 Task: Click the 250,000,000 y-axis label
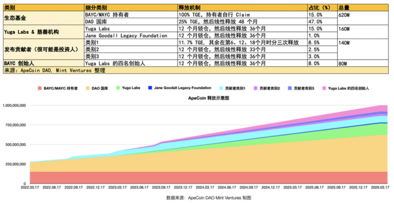click(15, 164)
